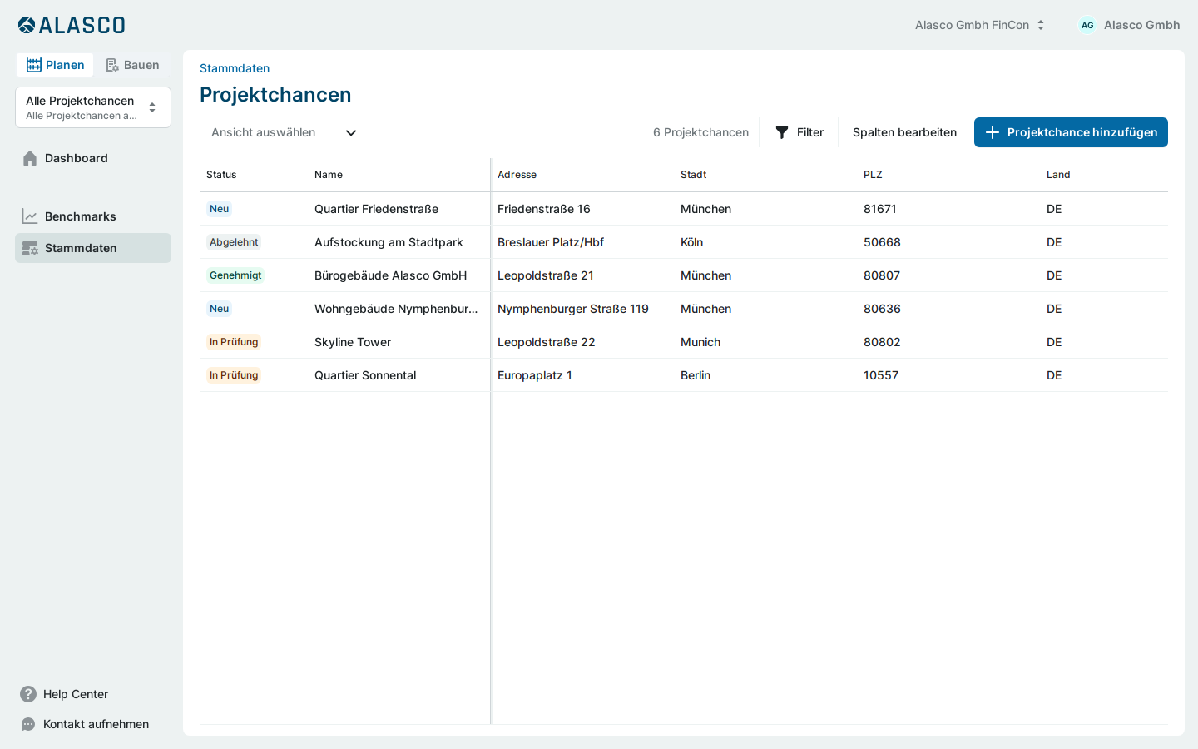Sort by the Status column header
This screenshot has height=749, width=1198.
[221, 175]
